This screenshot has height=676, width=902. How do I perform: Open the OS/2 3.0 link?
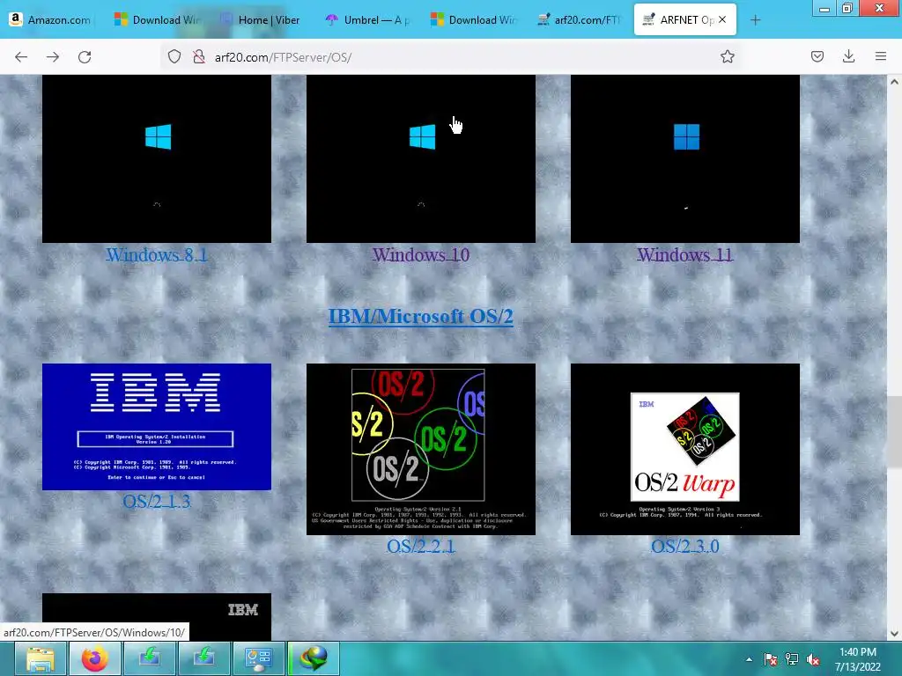684,546
